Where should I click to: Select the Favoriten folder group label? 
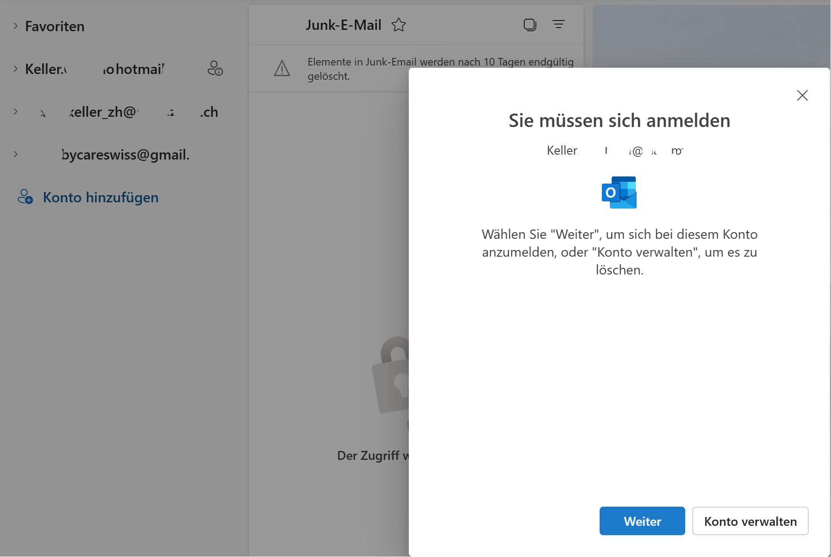55,26
